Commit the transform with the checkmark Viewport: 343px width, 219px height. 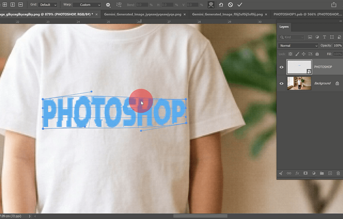pyautogui.click(x=240, y=5)
